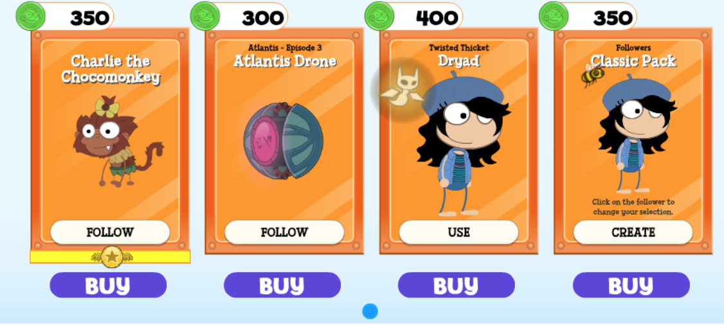The height and width of the screenshot is (325, 724).
Task: Click the Dryad card avatar with blue beret
Action: point(462,144)
